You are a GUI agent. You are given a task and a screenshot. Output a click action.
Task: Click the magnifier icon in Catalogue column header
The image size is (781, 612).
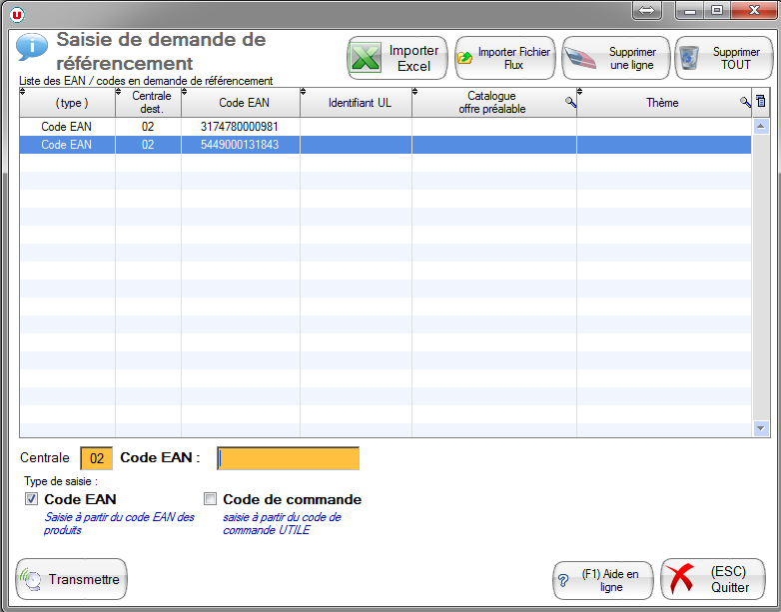(x=570, y=102)
